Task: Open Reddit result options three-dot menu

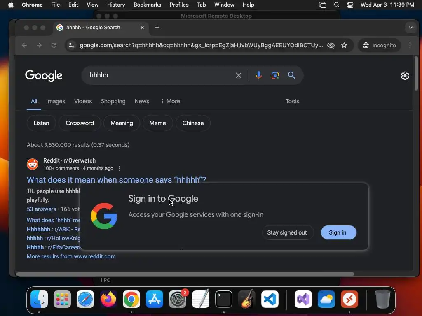Action: tap(120, 168)
